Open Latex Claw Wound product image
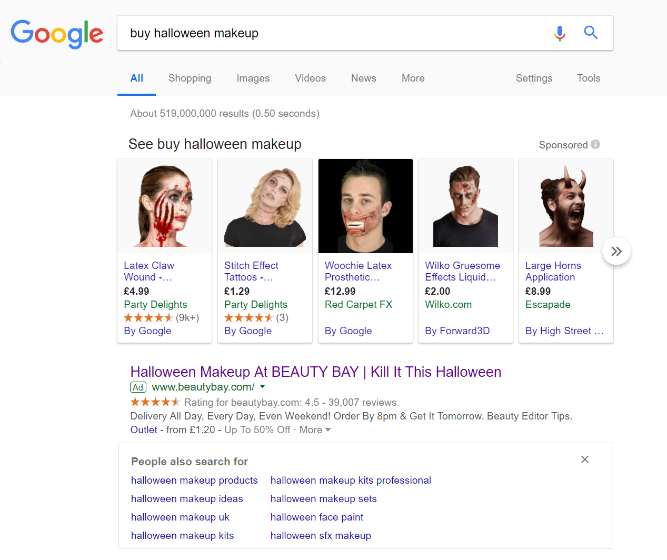The image size is (667, 560). click(164, 206)
